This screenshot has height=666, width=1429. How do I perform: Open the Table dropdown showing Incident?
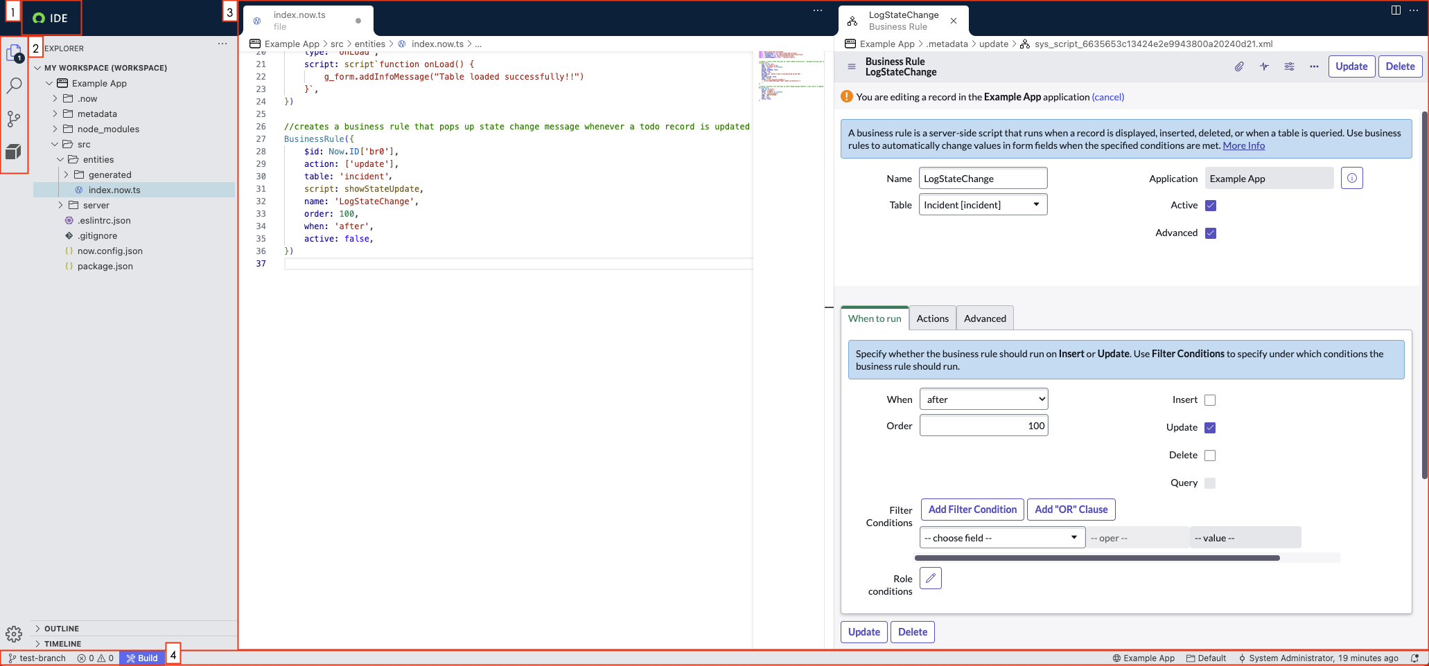pyautogui.click(x=983, y=204)
